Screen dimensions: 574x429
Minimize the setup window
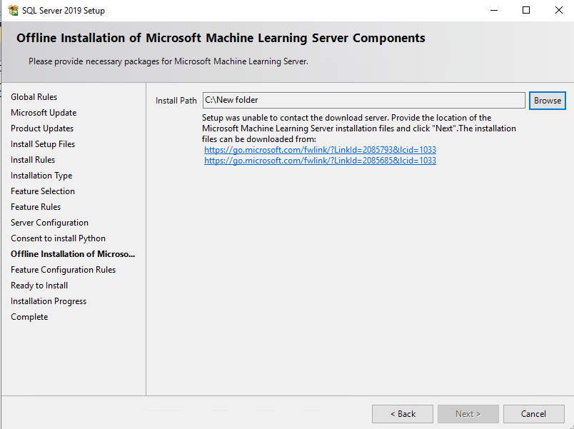(x=494, y=10)
